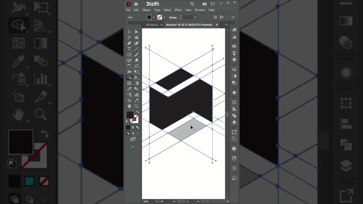The image size is (363, 204).
Task: Change the screen mode
Action: (x=133, y=139)
